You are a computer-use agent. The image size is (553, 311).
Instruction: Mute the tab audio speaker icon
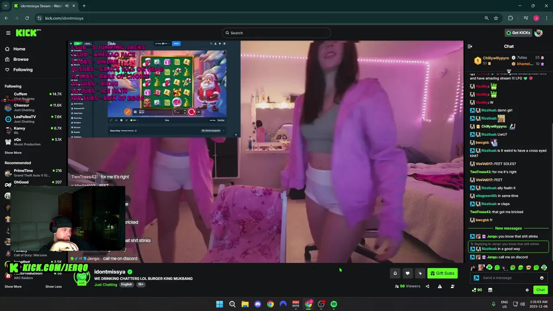coord(67,6)
